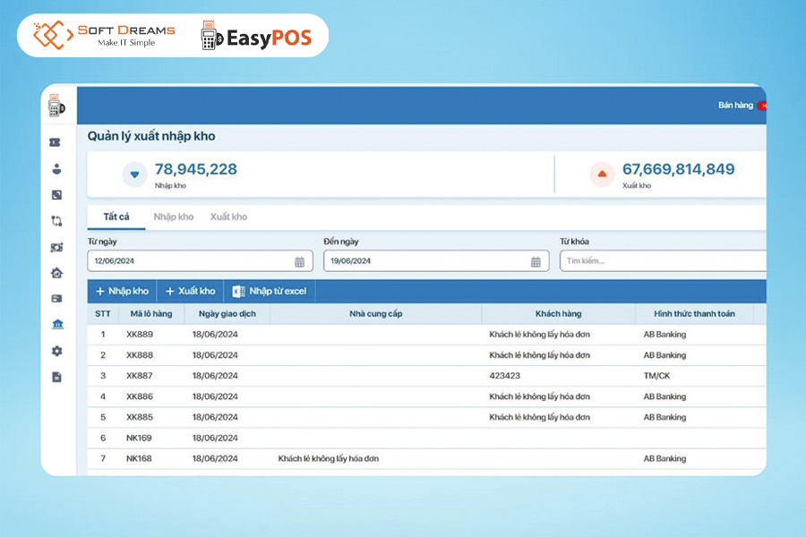The width and height of the screenshot is (806, 537).
Task: Select the highlighted bank icon in the sidebar
Action: (x=56, y=325)
